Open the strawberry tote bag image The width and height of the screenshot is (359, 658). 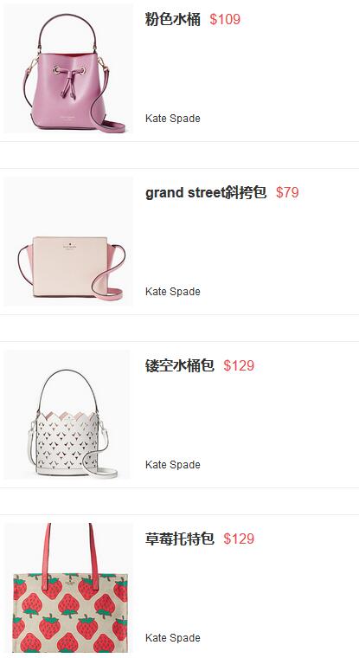click(68, 588)
